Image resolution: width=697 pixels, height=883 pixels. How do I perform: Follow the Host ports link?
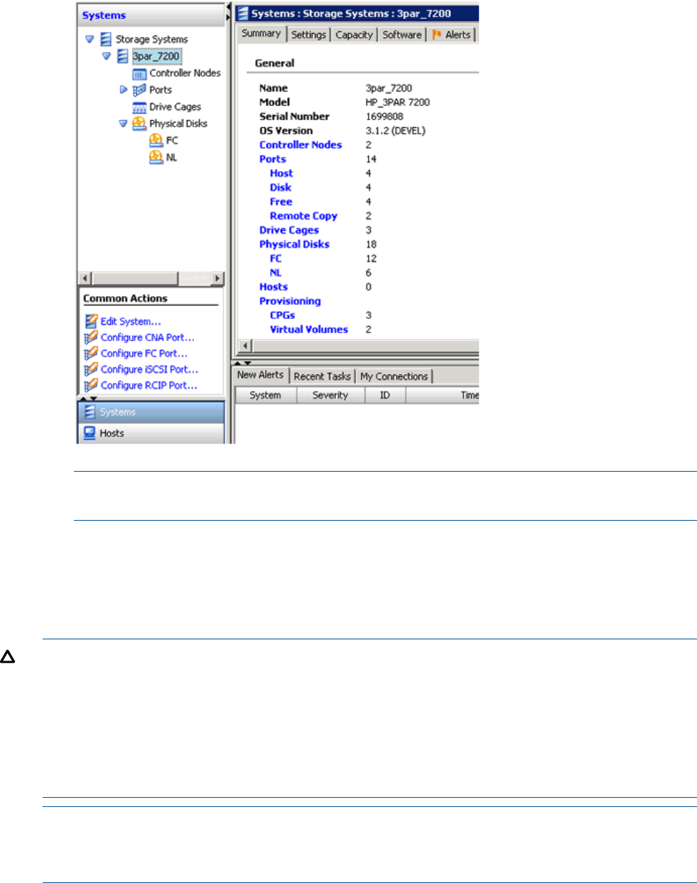click(281, 173)
